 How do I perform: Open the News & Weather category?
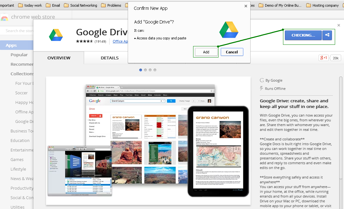point(22,179)
